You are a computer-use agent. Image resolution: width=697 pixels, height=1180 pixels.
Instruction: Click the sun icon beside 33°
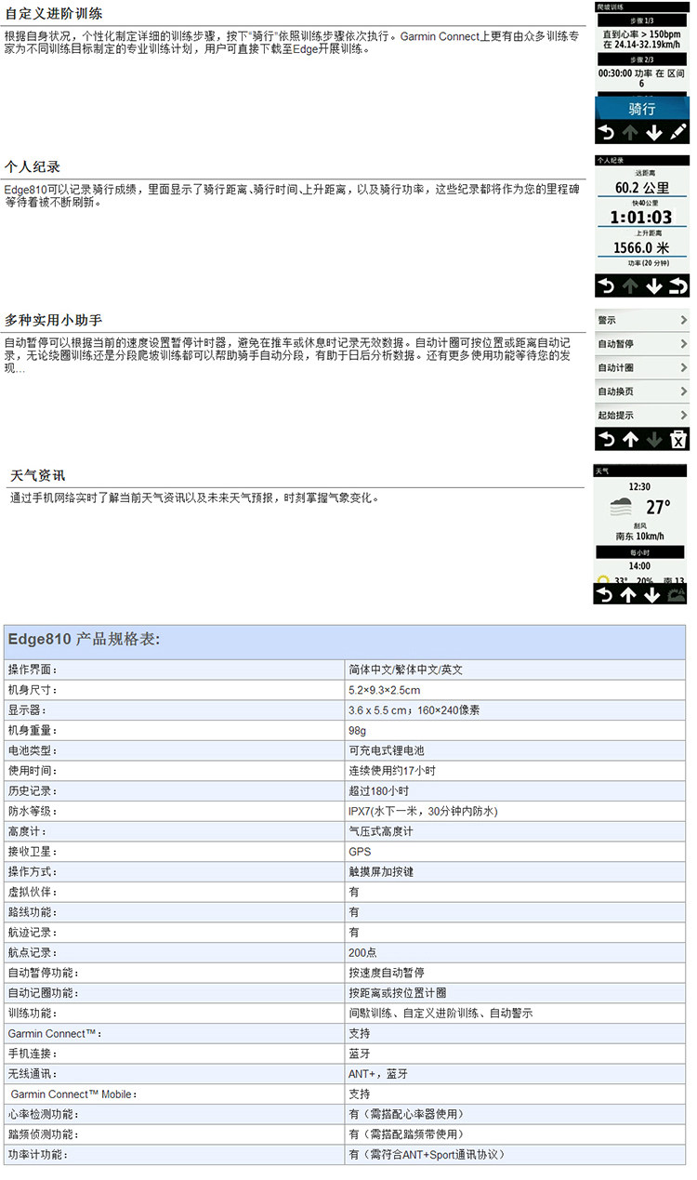pos(604,580)
